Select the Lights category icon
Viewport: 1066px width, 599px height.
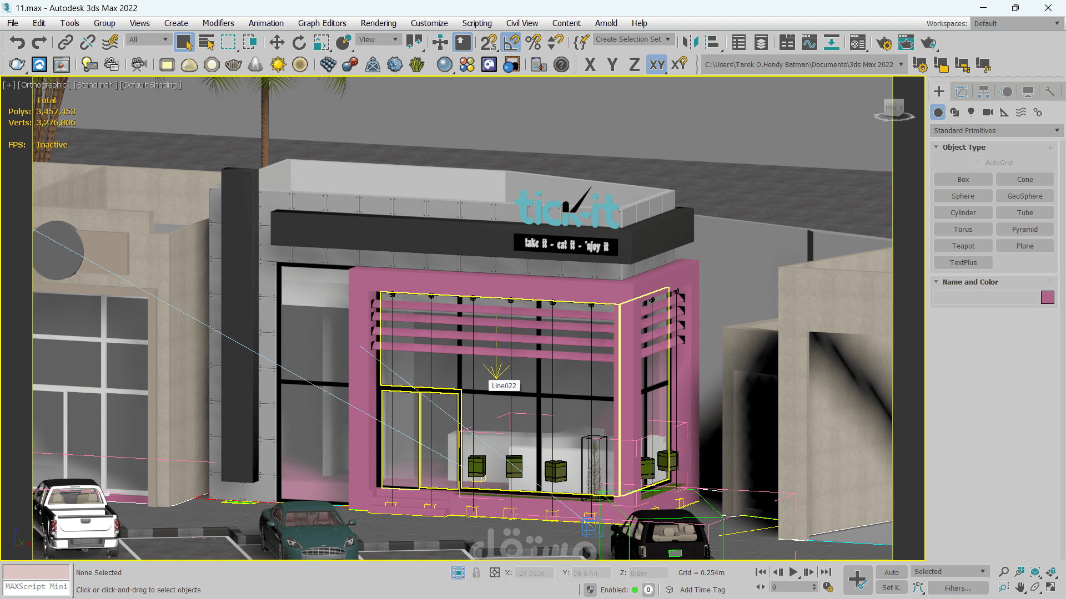coord(971,112)
